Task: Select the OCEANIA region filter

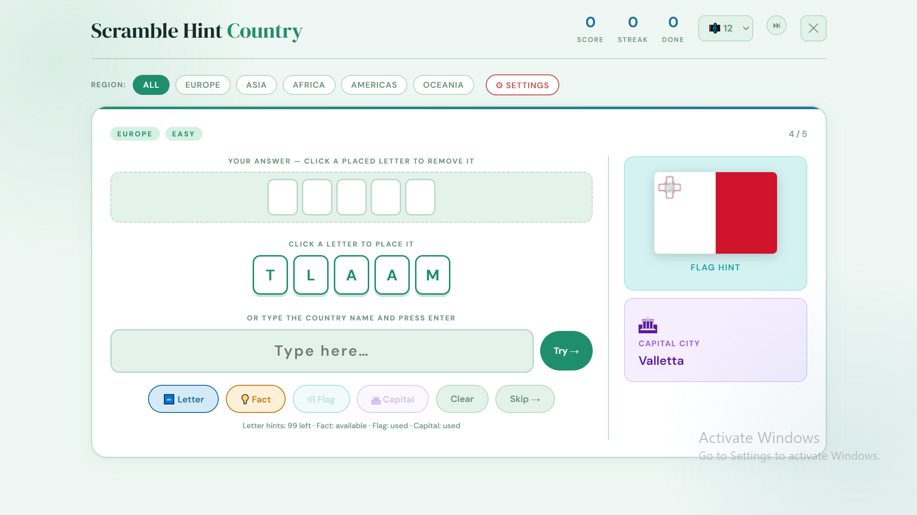Action: [x=443, y=85]
